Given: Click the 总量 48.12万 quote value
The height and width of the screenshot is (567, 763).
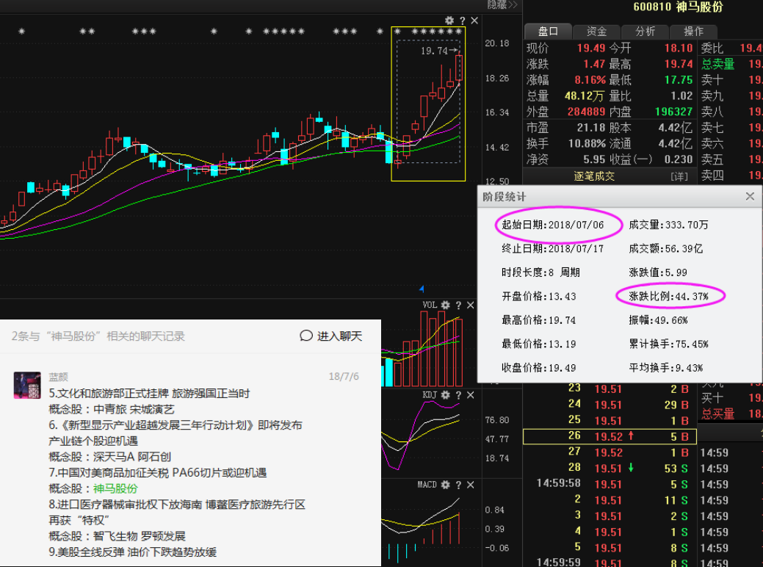Looking at the screenshot, I should [585, 96].
